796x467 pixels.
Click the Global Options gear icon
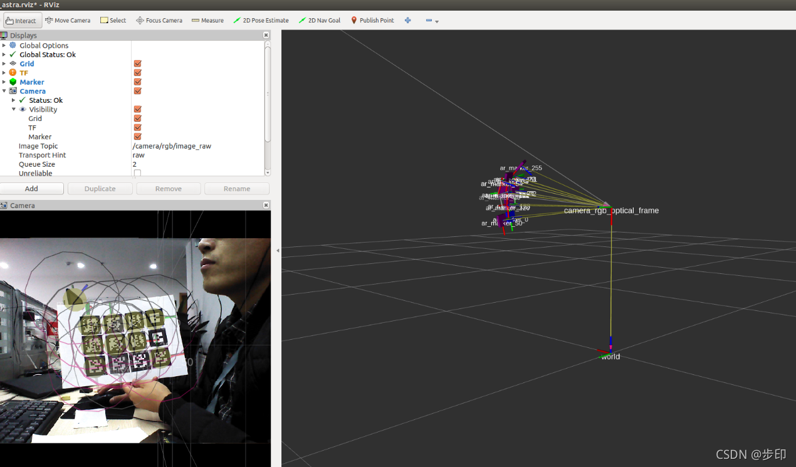pos(13,45)
